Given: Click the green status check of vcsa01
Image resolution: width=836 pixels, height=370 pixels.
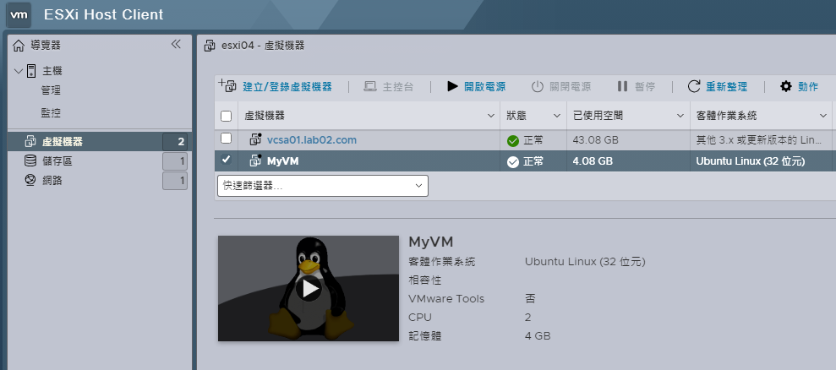Looking at the screenshot, I should click(x=513, y=141).
